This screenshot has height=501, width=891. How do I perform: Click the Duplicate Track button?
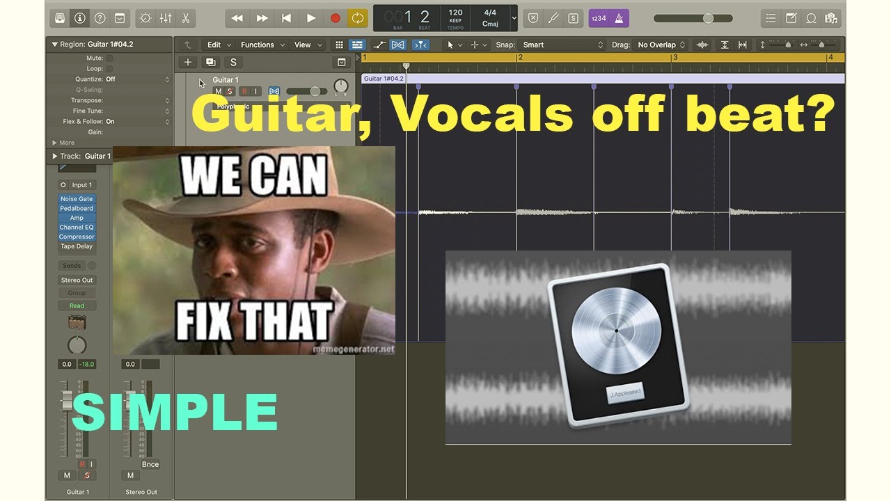(x=210, y=62)
